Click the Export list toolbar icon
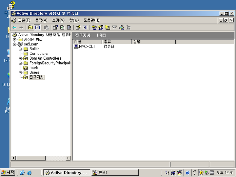 (69, 28)
